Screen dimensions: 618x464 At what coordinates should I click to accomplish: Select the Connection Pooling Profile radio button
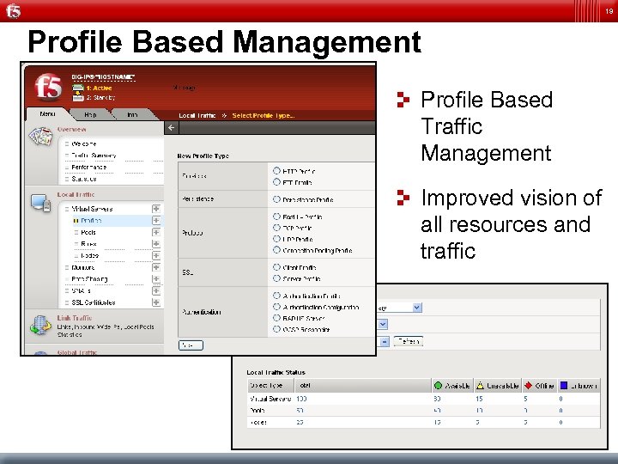click(x=276, y=250)
